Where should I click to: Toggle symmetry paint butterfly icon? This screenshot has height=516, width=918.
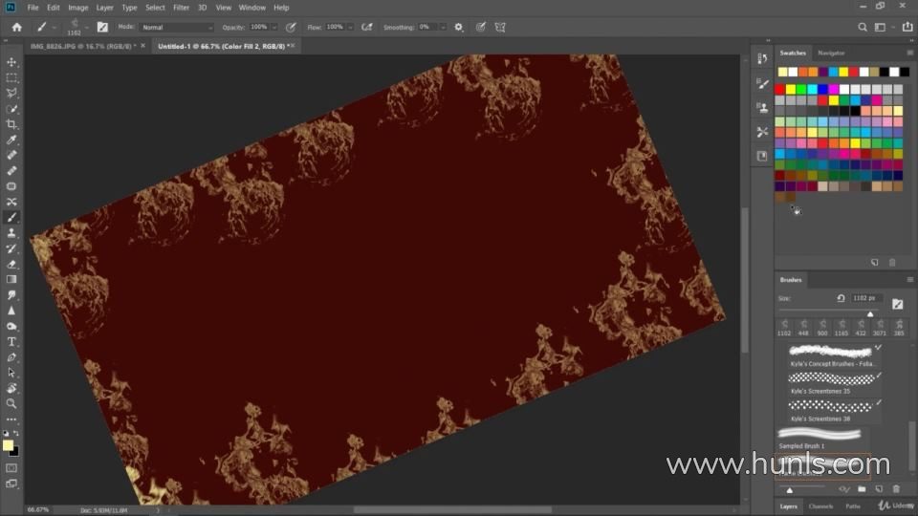[499, 28]
